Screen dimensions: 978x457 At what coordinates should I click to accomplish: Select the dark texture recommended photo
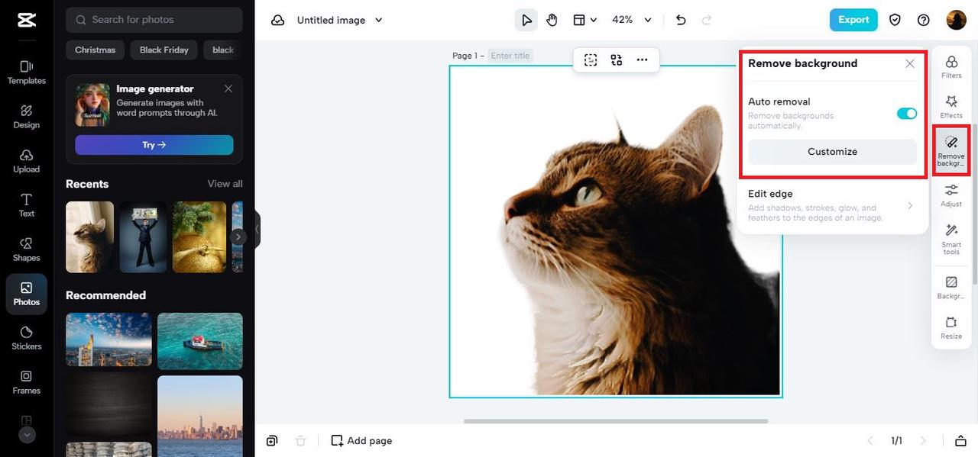[x=108, y=404]
